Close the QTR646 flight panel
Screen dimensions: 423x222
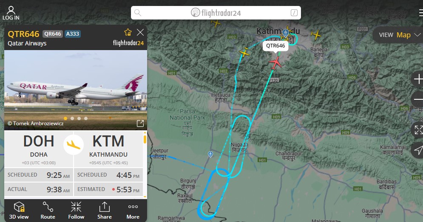point(140,32)
